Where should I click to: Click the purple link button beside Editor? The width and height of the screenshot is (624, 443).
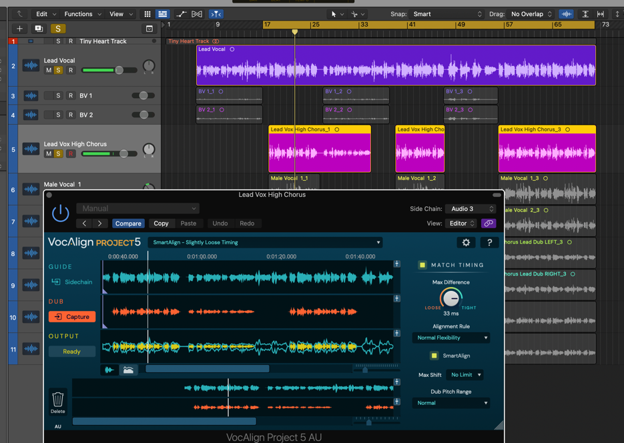coord(489,224)
